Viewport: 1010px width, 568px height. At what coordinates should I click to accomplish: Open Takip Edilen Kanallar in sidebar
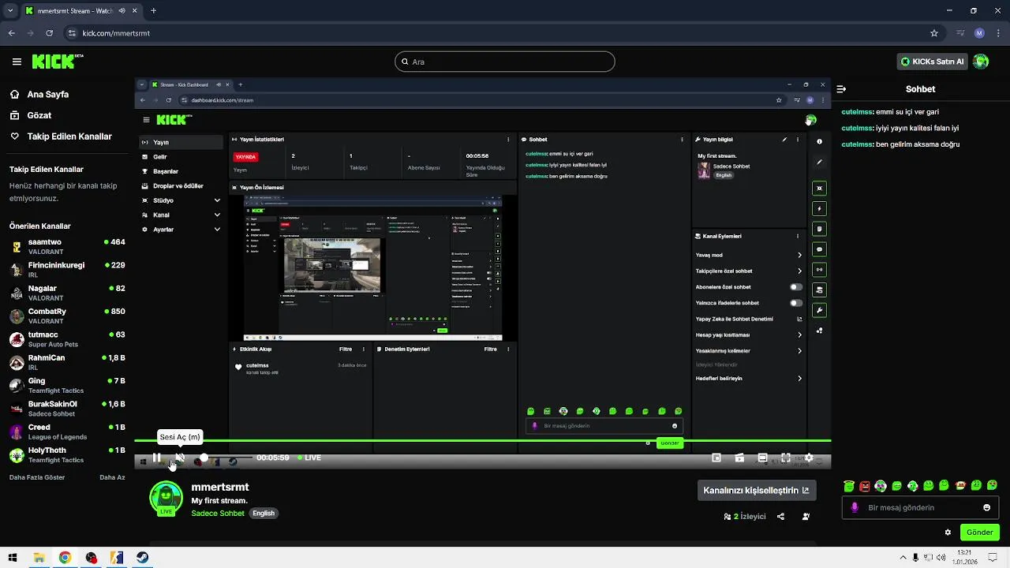pos(61,136)
